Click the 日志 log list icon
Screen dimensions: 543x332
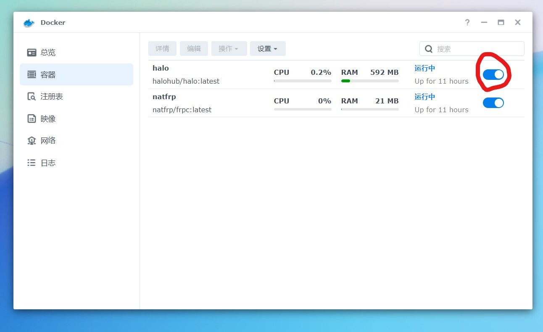click(32, 163)
